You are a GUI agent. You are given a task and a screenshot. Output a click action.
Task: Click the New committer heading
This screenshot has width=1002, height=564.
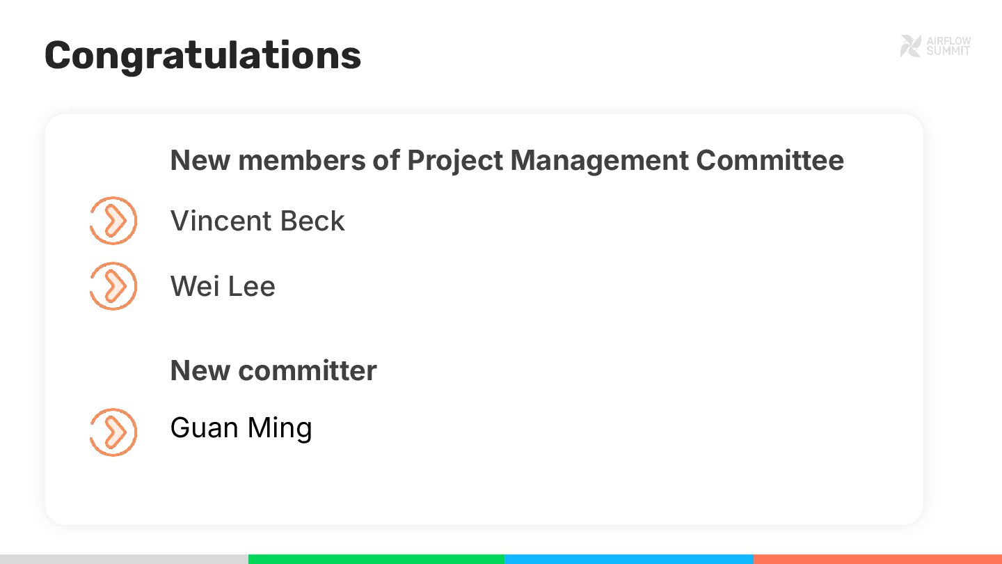[x=273, y=370]
